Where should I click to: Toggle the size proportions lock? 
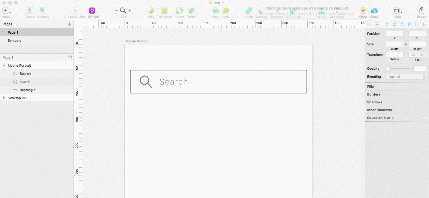click(x=406, y=44)
